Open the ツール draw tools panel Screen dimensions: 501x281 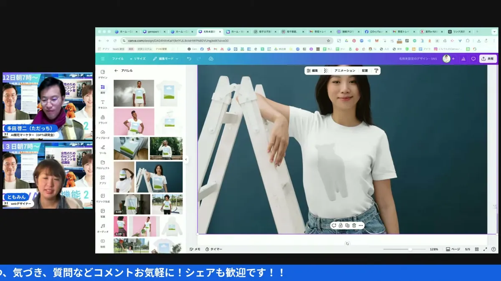[x=103, y=149]
